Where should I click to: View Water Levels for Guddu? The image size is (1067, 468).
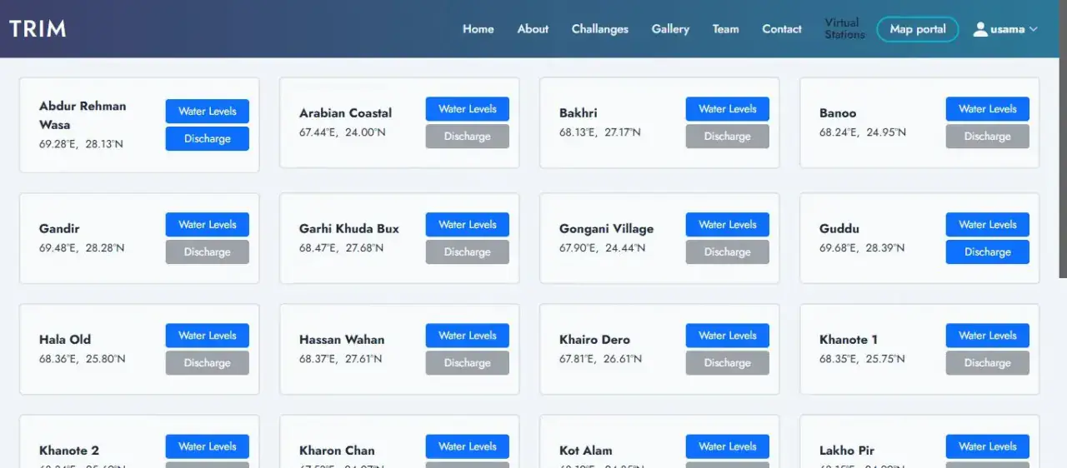click(x=988, y=225)
